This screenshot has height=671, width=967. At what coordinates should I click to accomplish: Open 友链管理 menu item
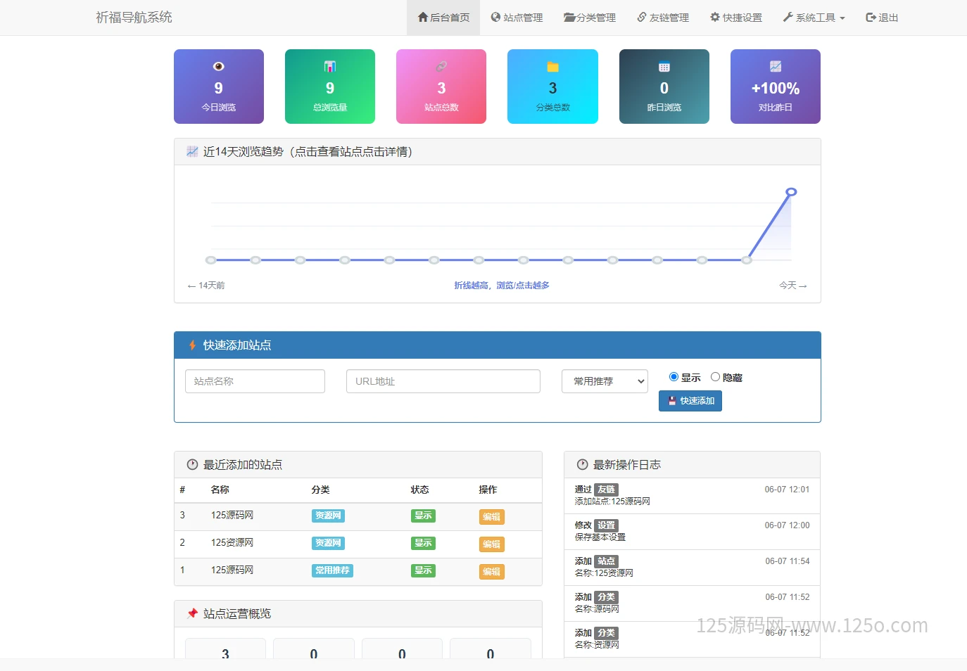point(663,18)
